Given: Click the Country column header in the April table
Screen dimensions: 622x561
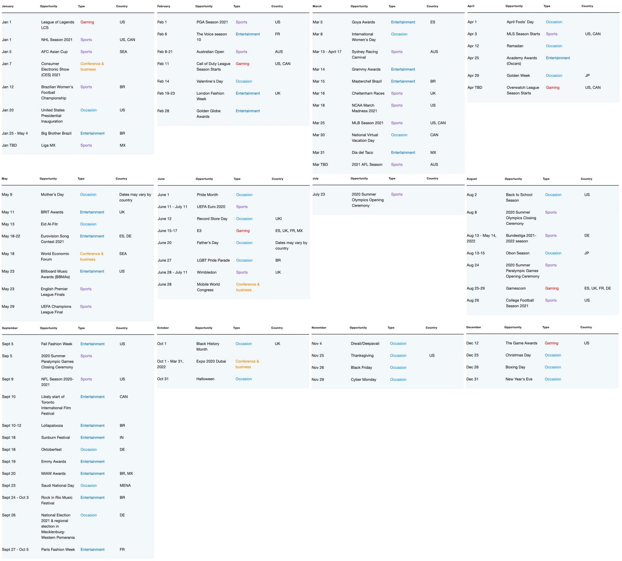Looking at the screenshot, I should 587,6.
